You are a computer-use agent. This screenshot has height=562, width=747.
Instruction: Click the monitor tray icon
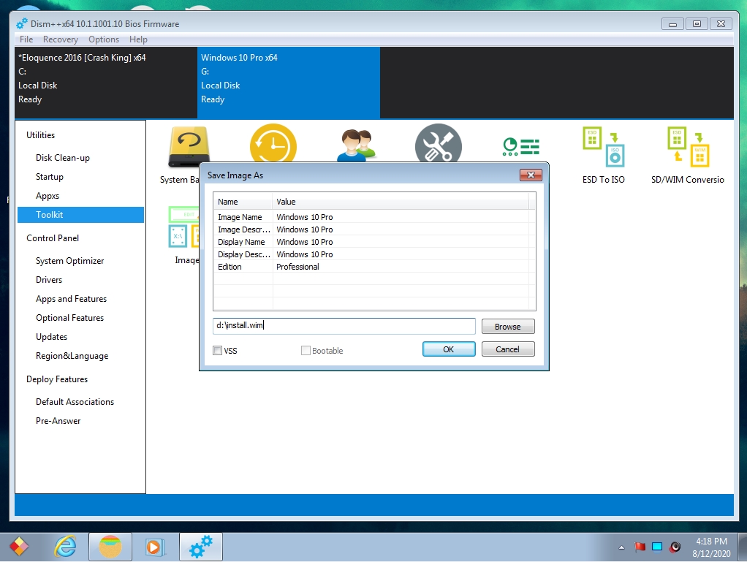657,547
